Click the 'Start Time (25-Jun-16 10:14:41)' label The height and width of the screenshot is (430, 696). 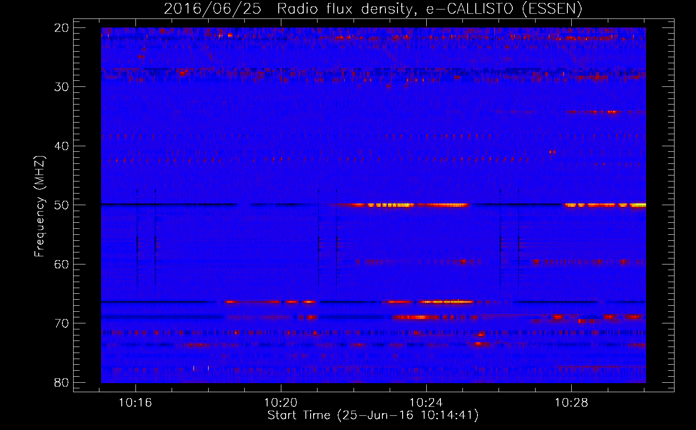(373, 415)
